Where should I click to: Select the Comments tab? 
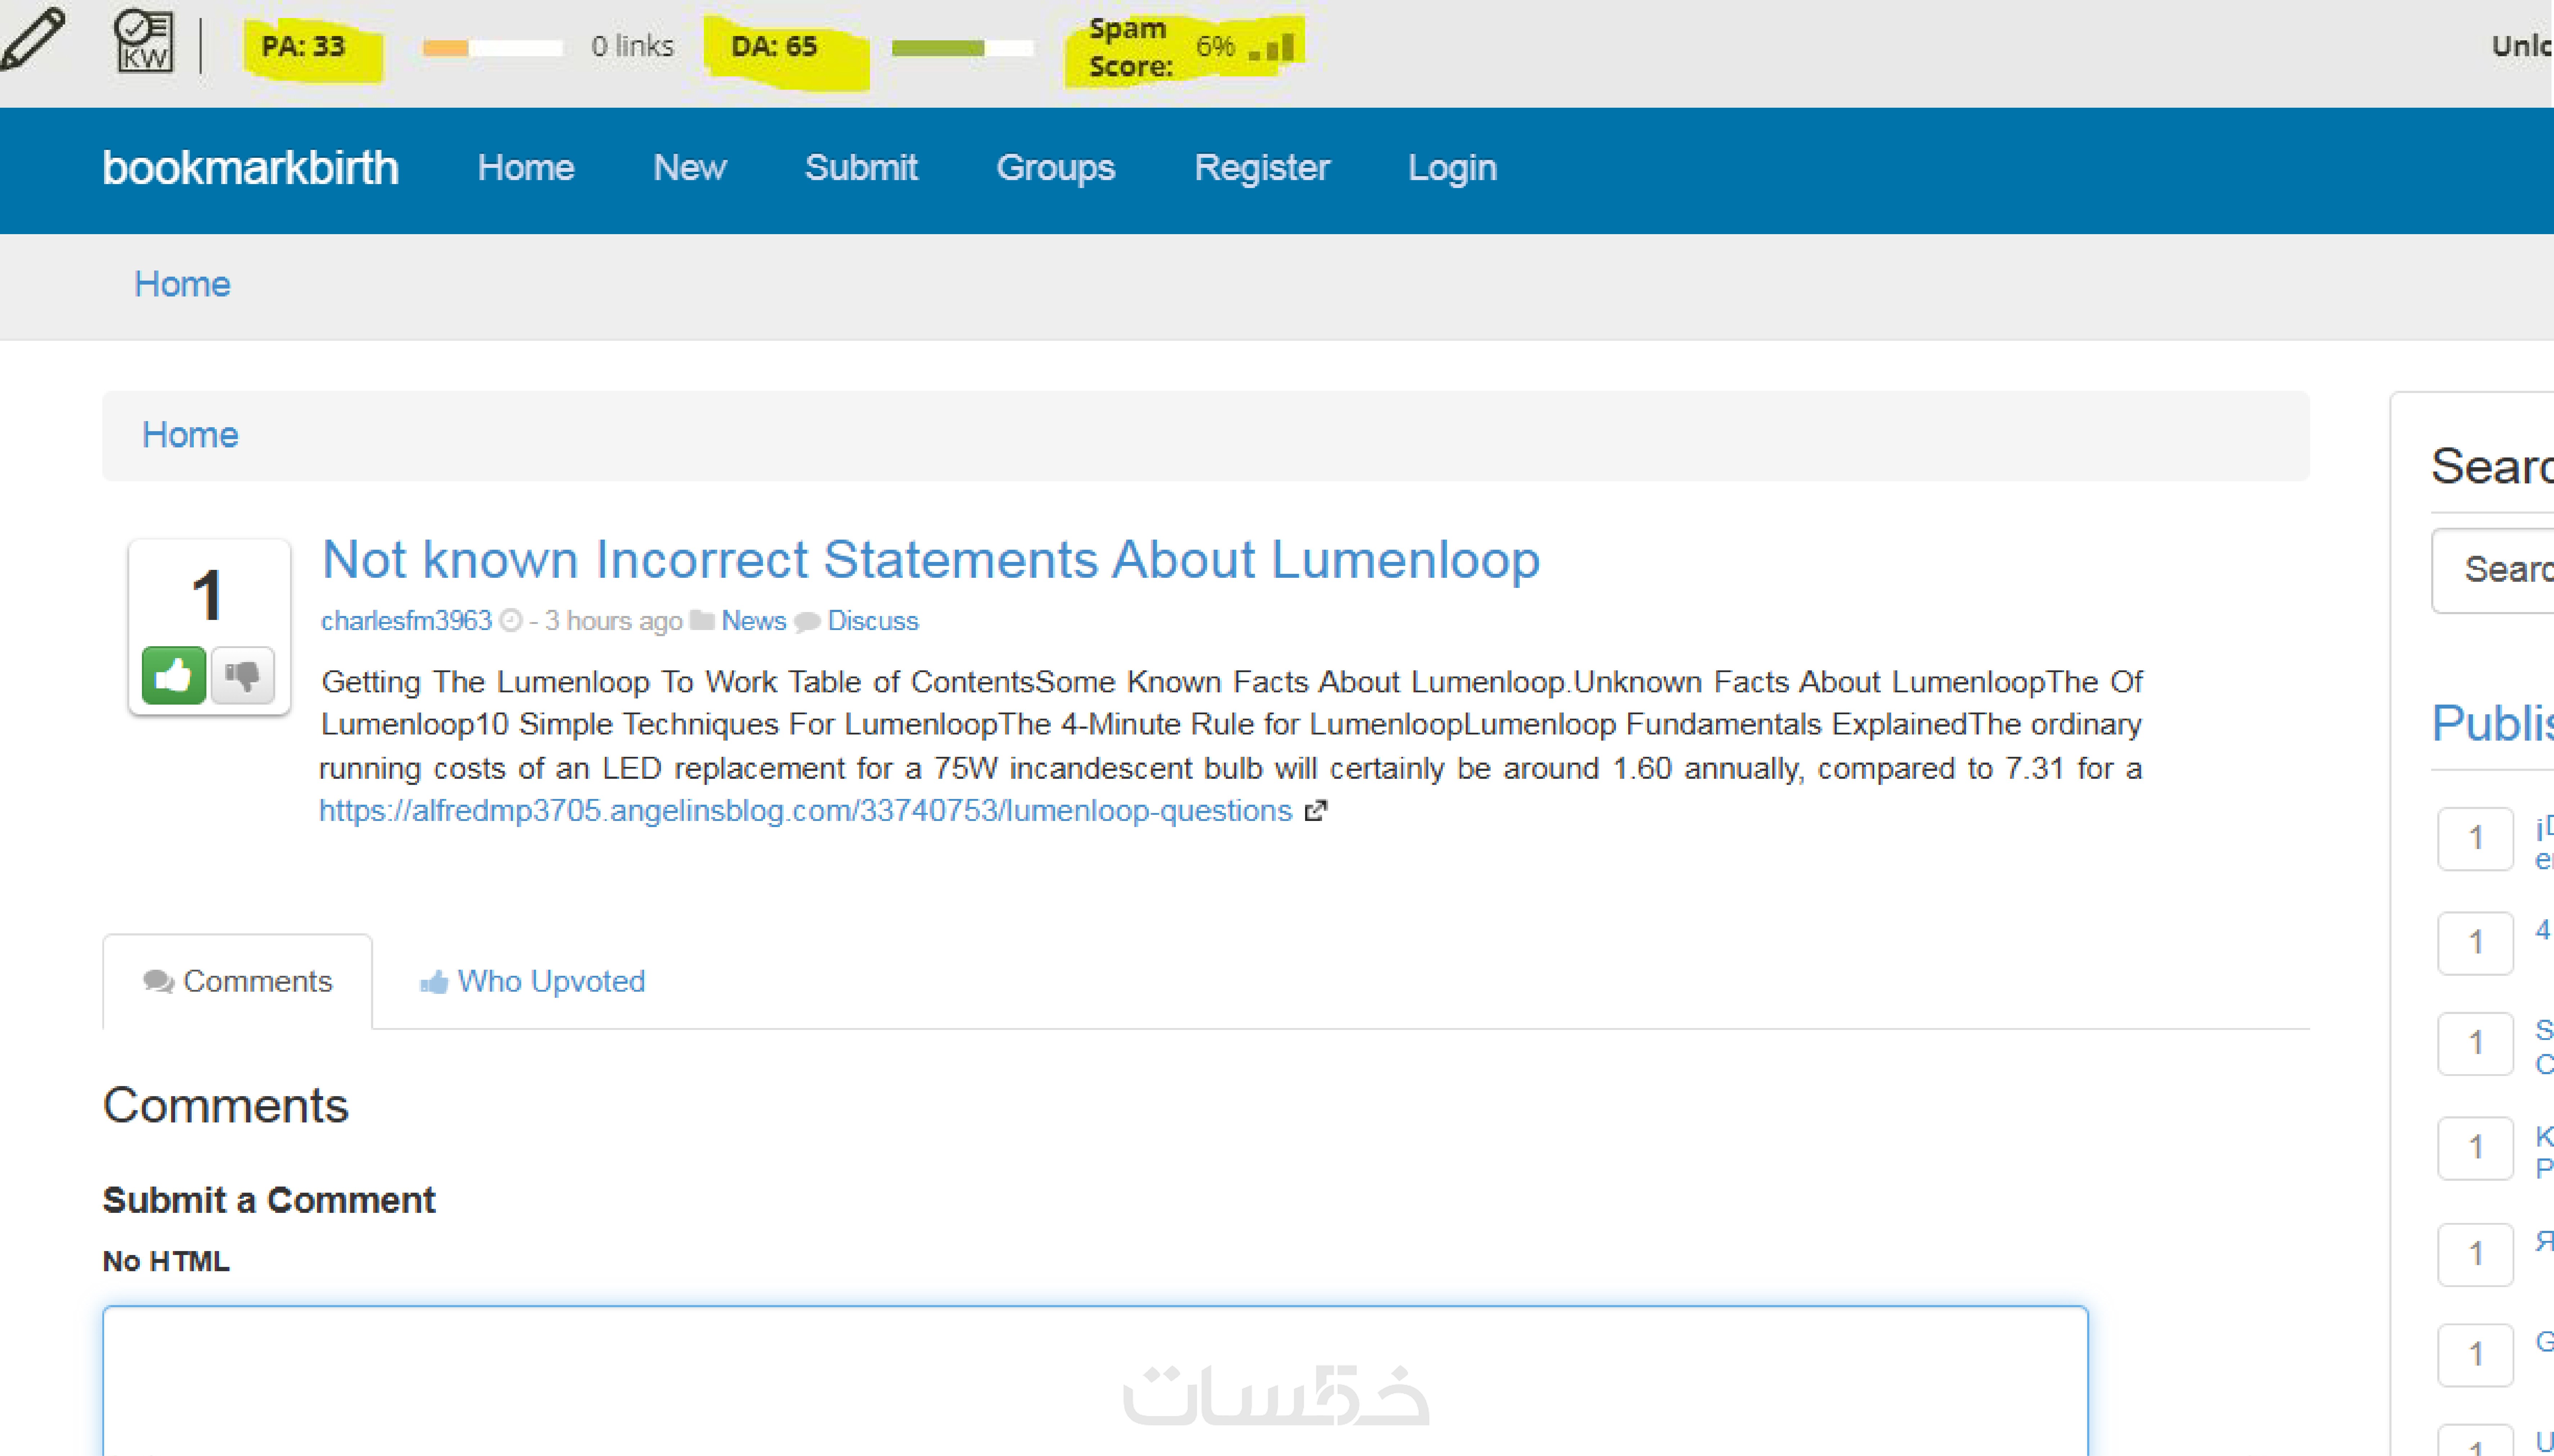point(238,981)
